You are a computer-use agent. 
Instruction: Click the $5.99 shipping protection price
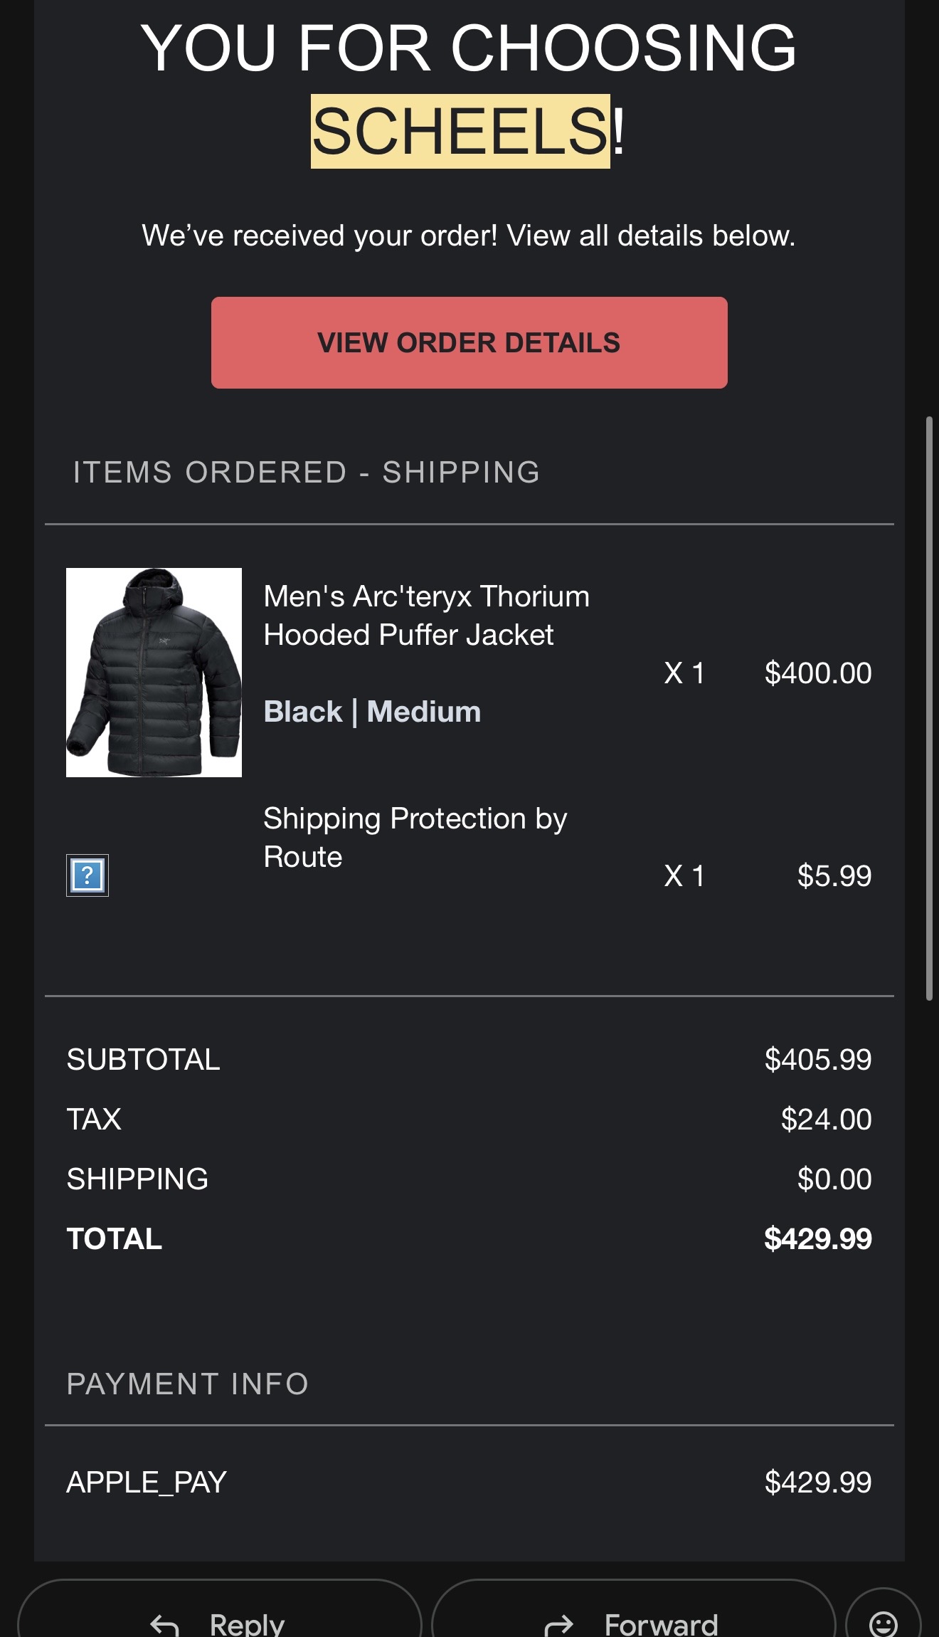834,875
